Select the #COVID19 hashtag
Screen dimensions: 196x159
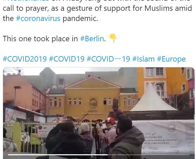67,59
